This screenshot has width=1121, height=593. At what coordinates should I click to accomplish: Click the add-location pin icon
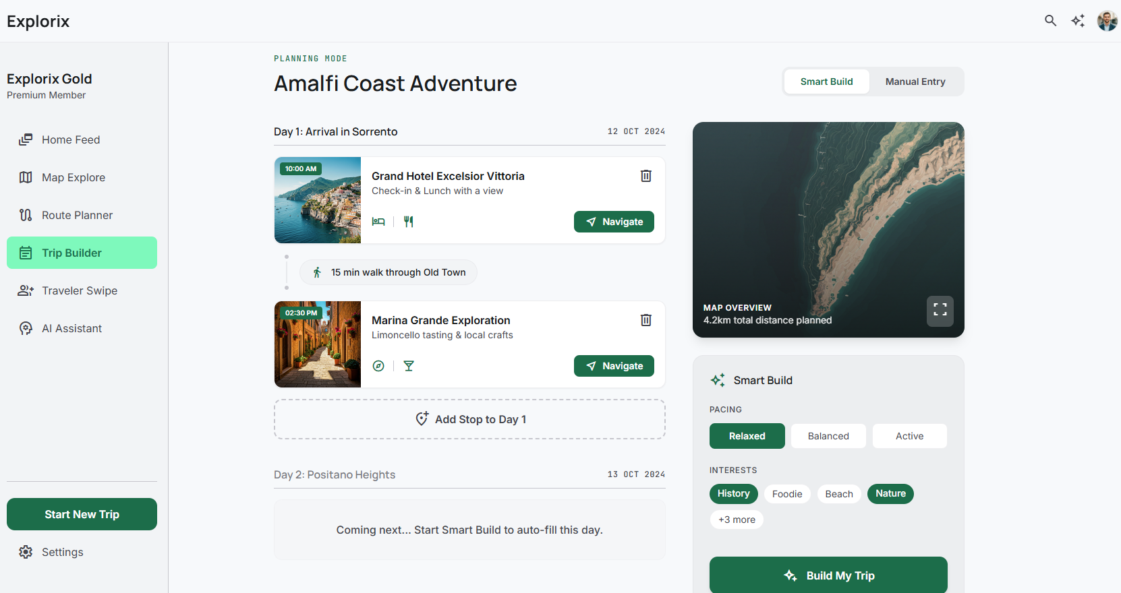(422, 418)
